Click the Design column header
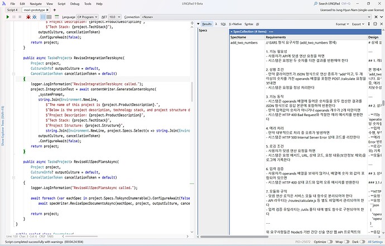 click(x=373, y=37)
